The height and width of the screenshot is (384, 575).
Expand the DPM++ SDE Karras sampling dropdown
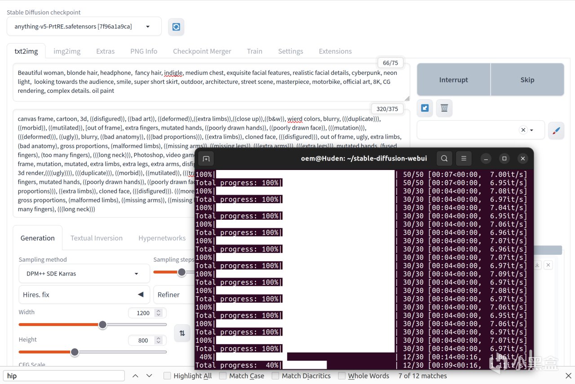click(x=84, y=274)
